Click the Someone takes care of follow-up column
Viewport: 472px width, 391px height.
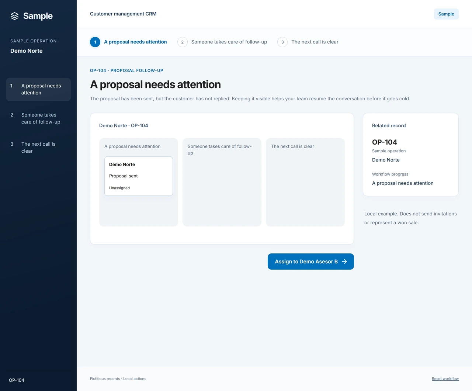pos(222,182)
